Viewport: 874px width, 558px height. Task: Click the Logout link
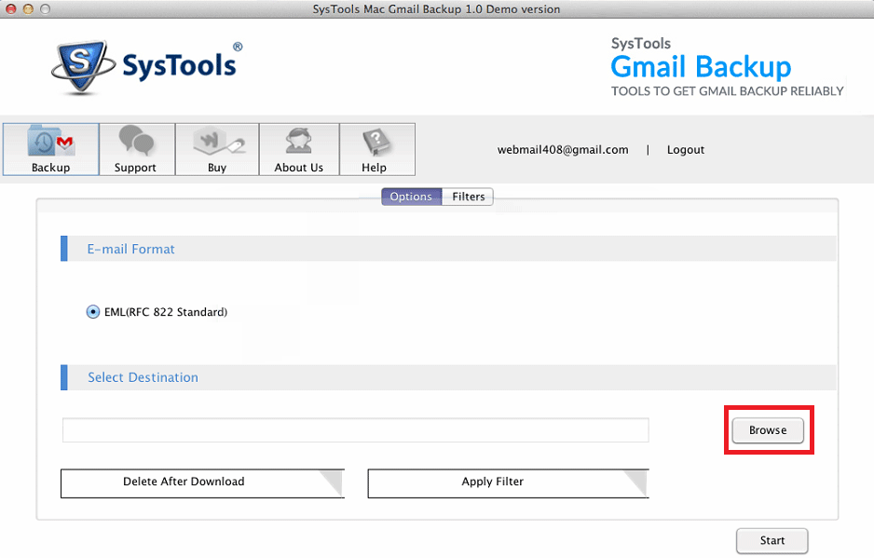[x=686, y=150]
